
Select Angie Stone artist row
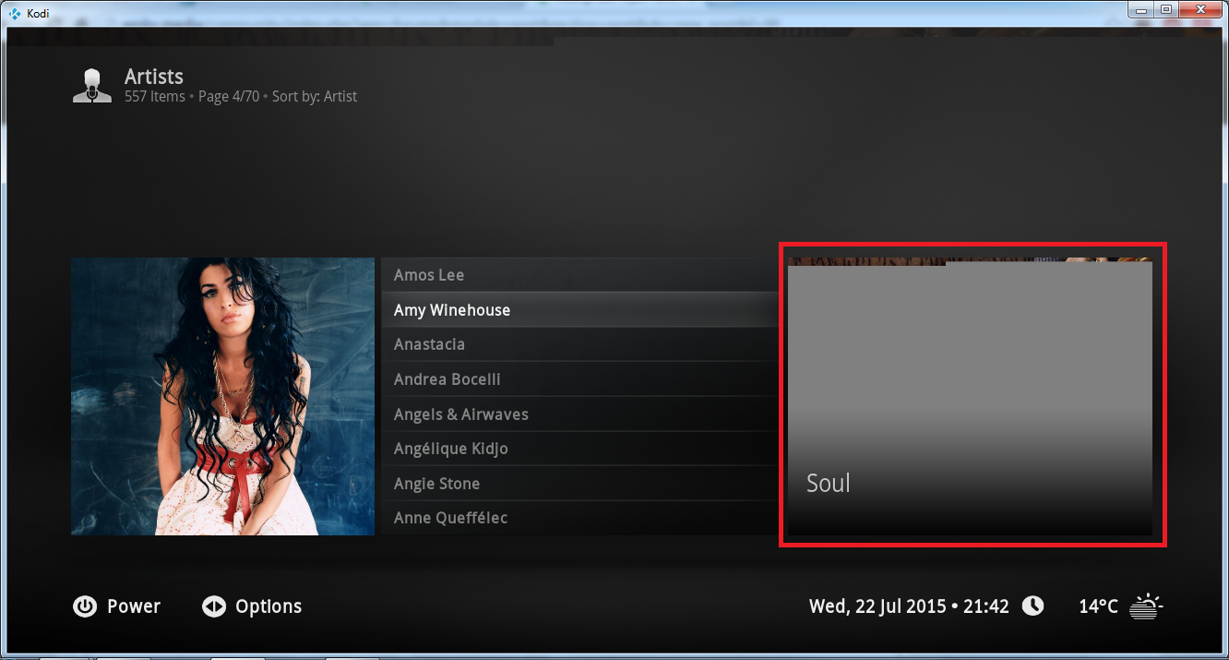tap(579, 484)
